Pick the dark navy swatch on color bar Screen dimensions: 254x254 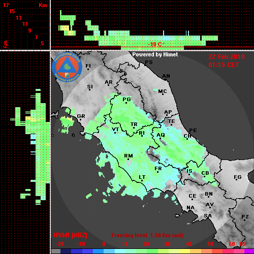click(66, 251)
